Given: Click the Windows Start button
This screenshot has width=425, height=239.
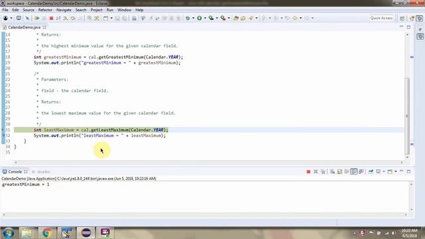Looking at the screenshot, I should tap(9, 233).
